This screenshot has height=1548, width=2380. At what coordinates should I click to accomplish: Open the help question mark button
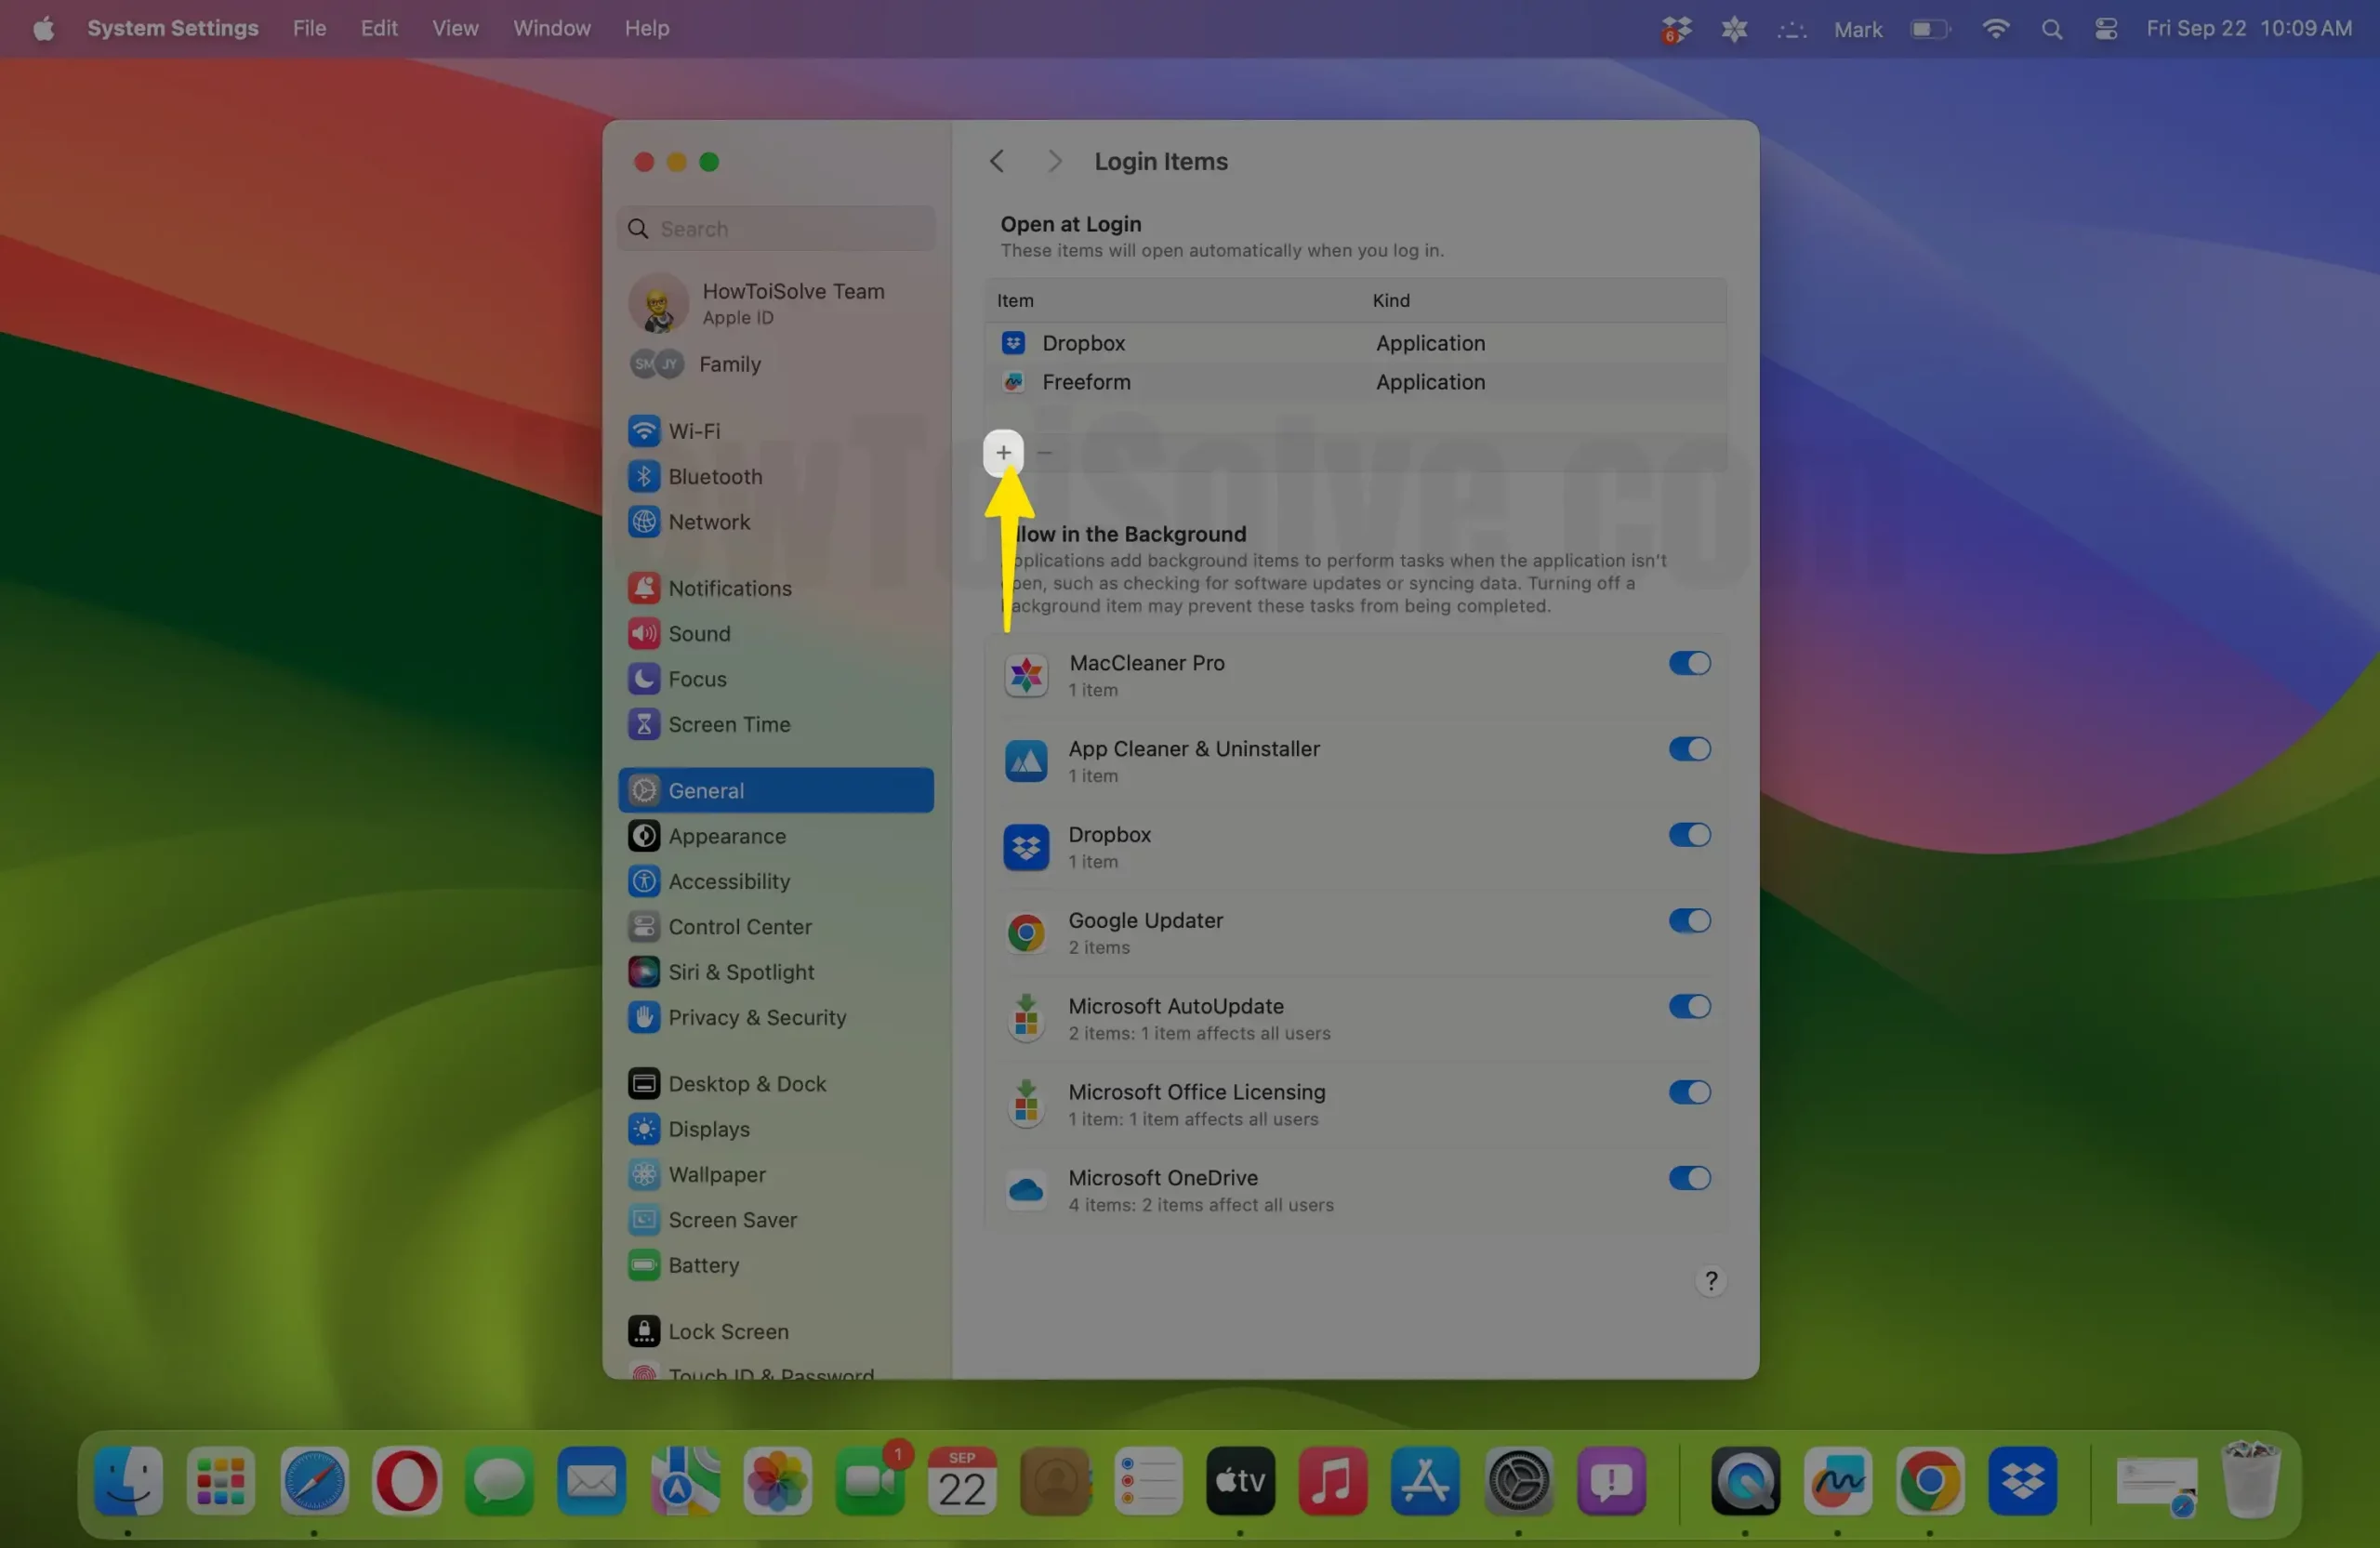pyautogui.click(x=1711, y=1281)
